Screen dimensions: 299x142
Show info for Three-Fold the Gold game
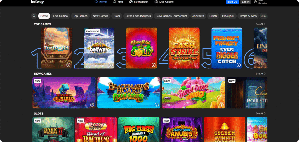tap(154, 65)
